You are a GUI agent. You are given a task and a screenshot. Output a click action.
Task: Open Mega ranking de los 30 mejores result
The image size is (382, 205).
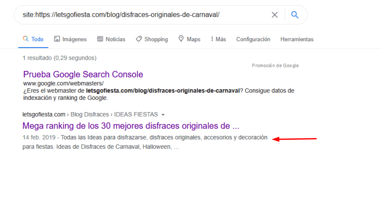click(x=131, y=126)
